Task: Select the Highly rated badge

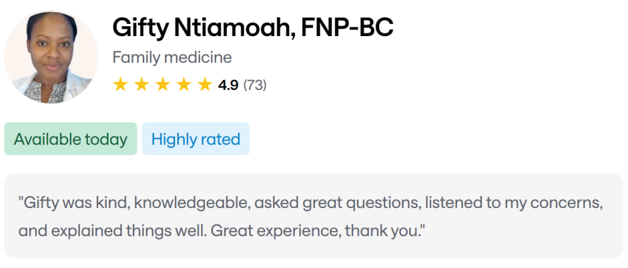Action: pyautogui.click(x=196, y=139)
